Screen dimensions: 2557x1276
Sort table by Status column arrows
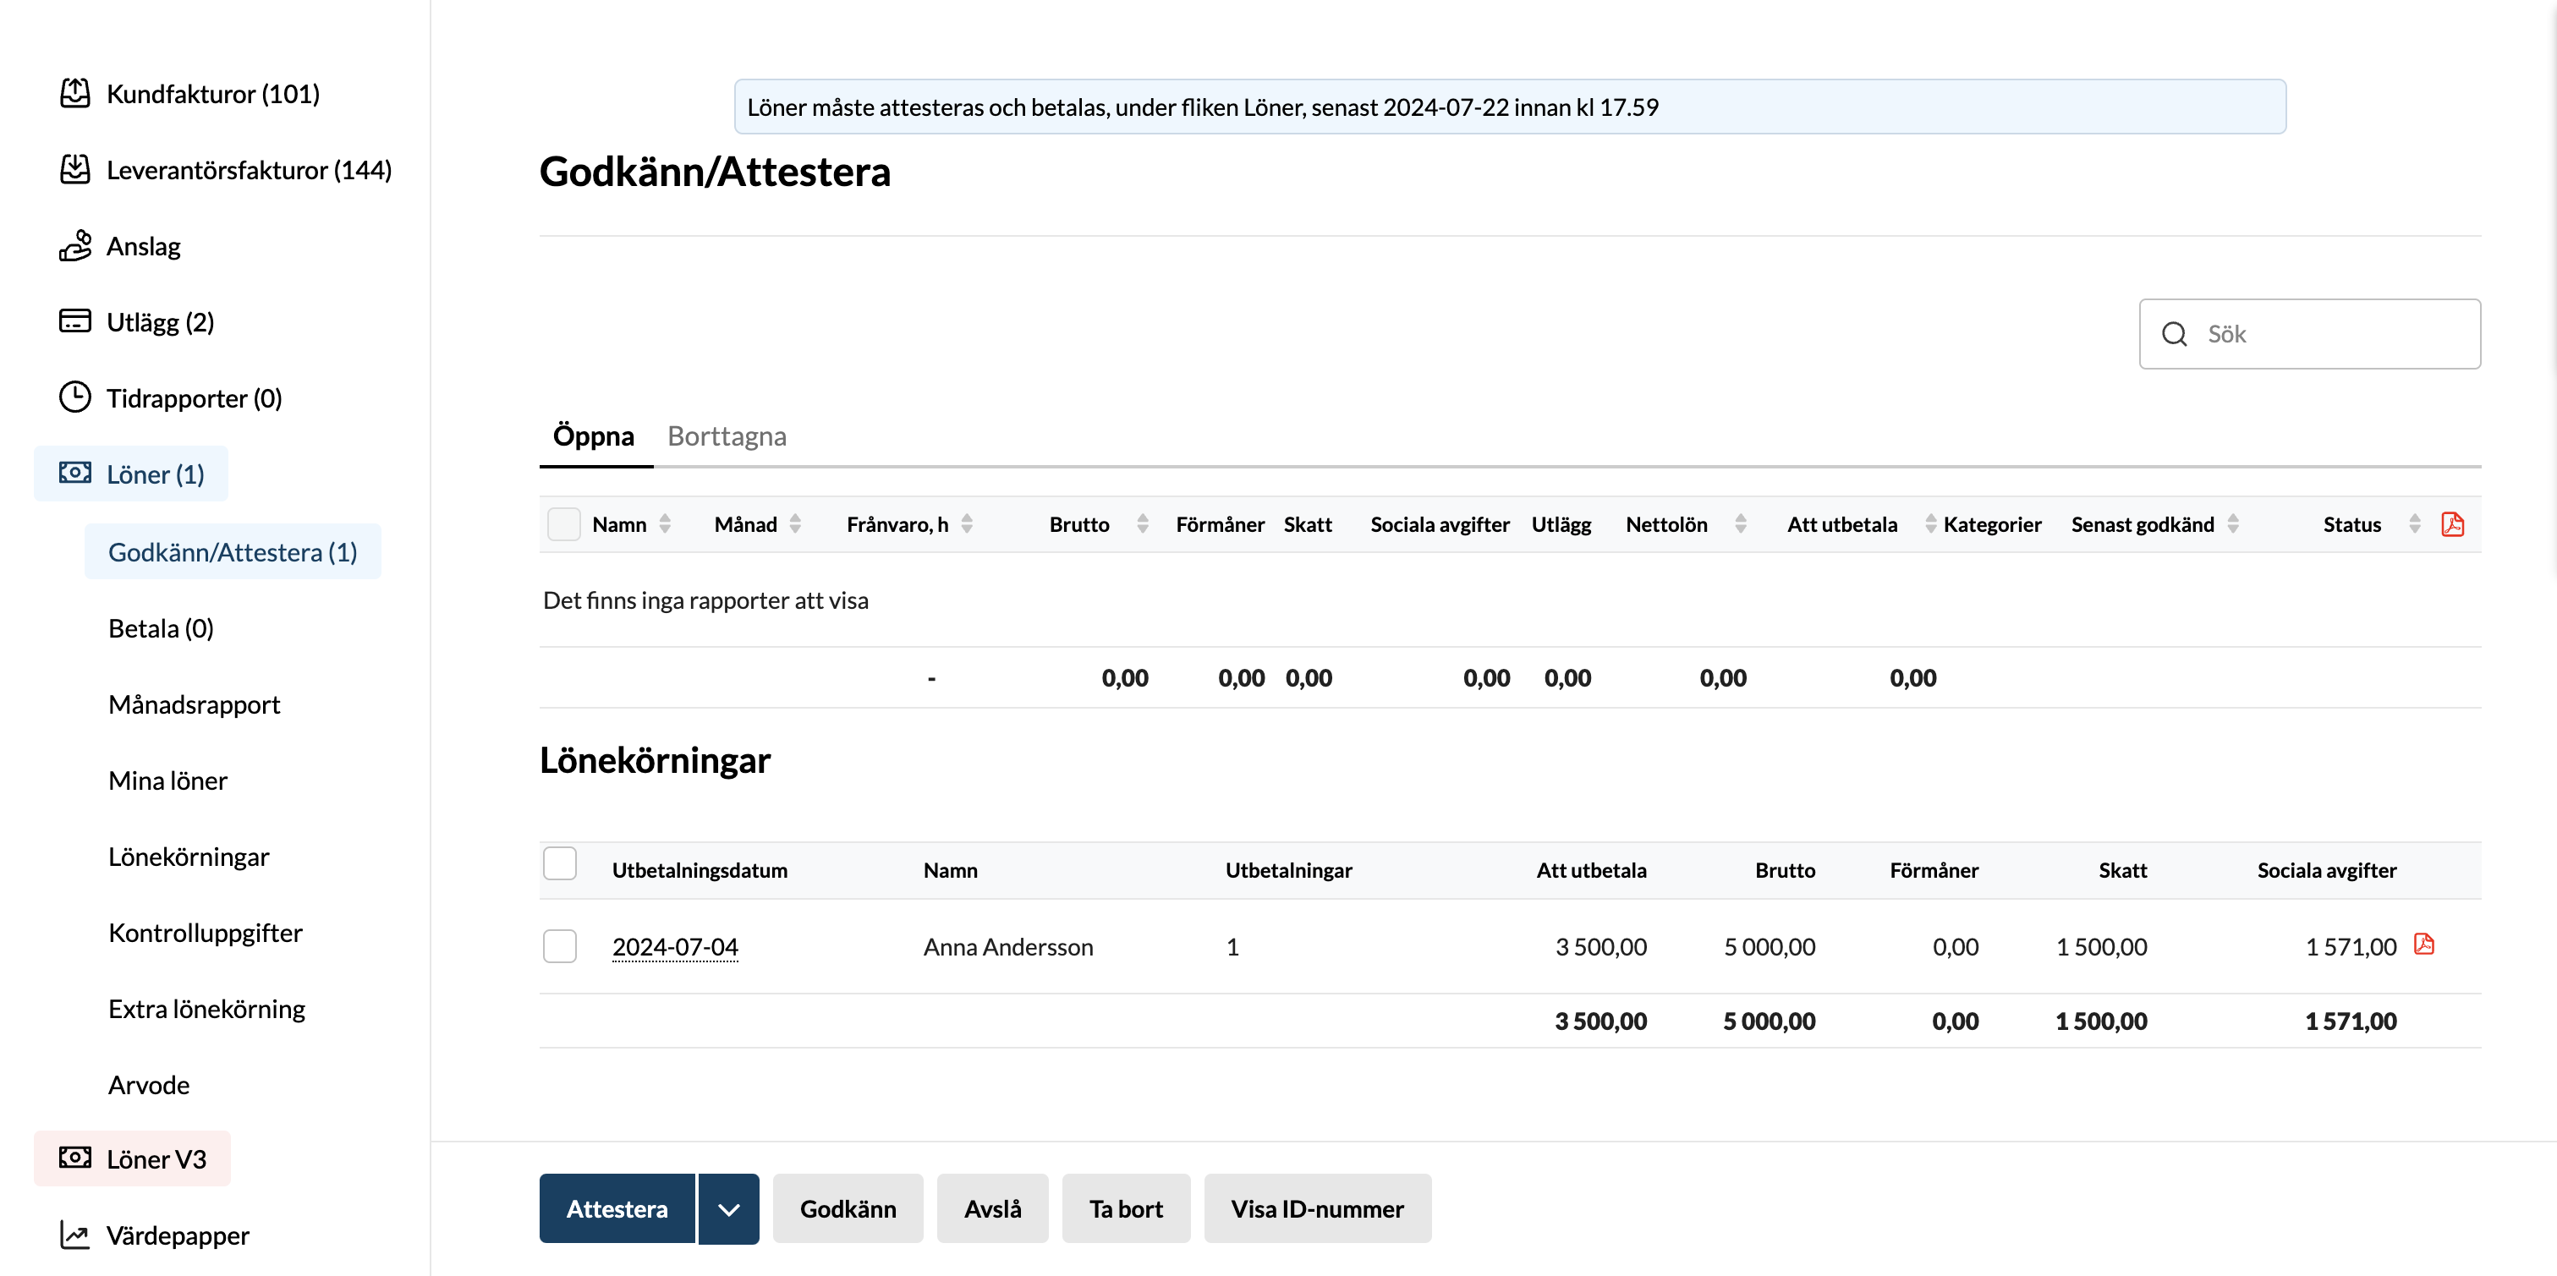coord(2414,524)
